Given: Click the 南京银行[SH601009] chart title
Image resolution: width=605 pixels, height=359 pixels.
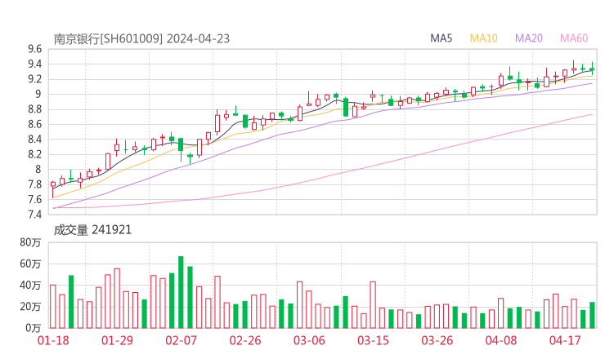Looking at the screenshot, I should tap(141, 39).
